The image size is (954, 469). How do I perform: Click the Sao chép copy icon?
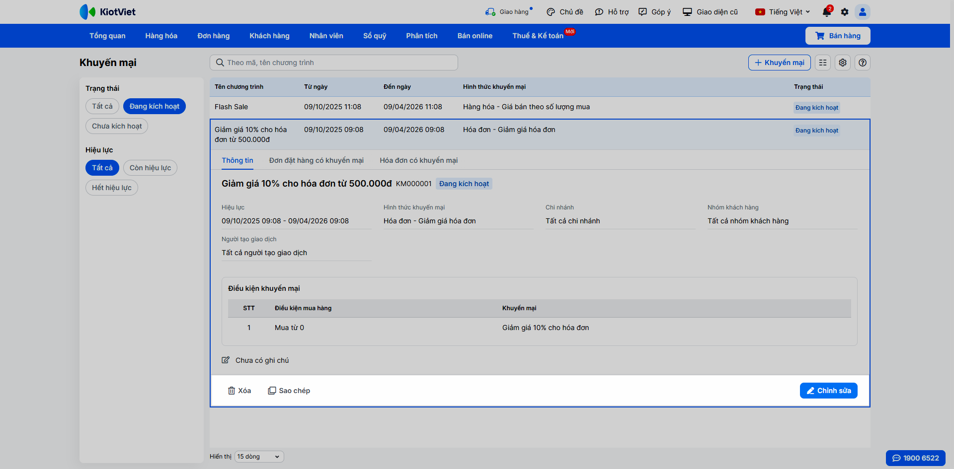point(272,391)
